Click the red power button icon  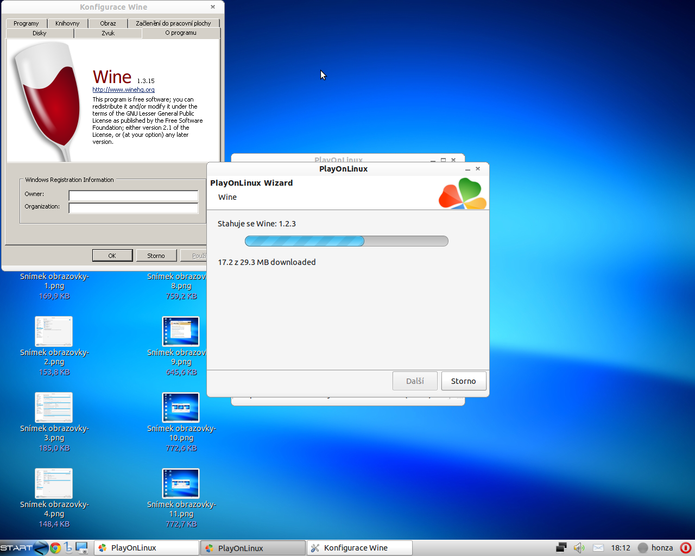686,547
